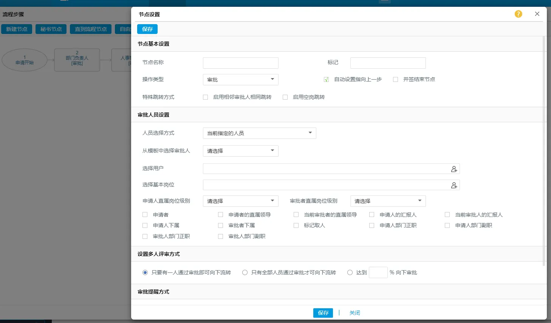
Task: Open the 操作类型 dropdown showing 审批
Action: 240,80
